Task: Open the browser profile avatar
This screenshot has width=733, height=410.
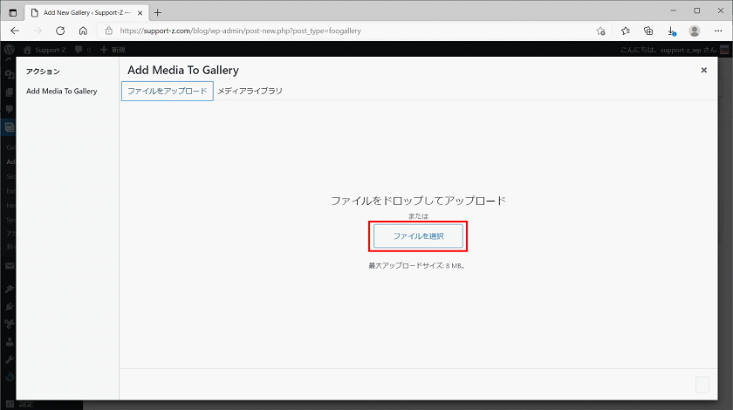Action: (695, 31)
